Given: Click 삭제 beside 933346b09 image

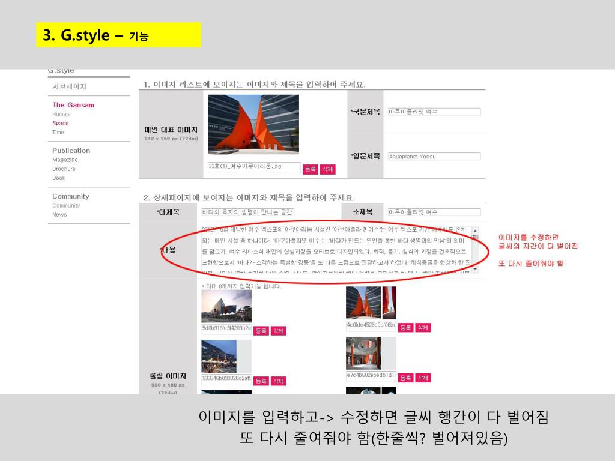Looking at the screenshot, I should point(278,381).
